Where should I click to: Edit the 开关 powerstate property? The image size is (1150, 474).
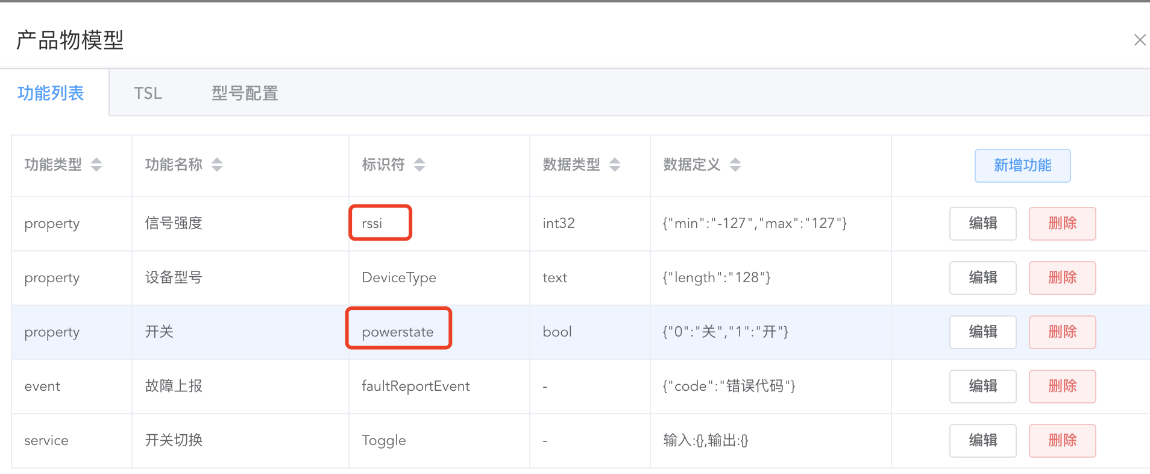click(982, 332)
